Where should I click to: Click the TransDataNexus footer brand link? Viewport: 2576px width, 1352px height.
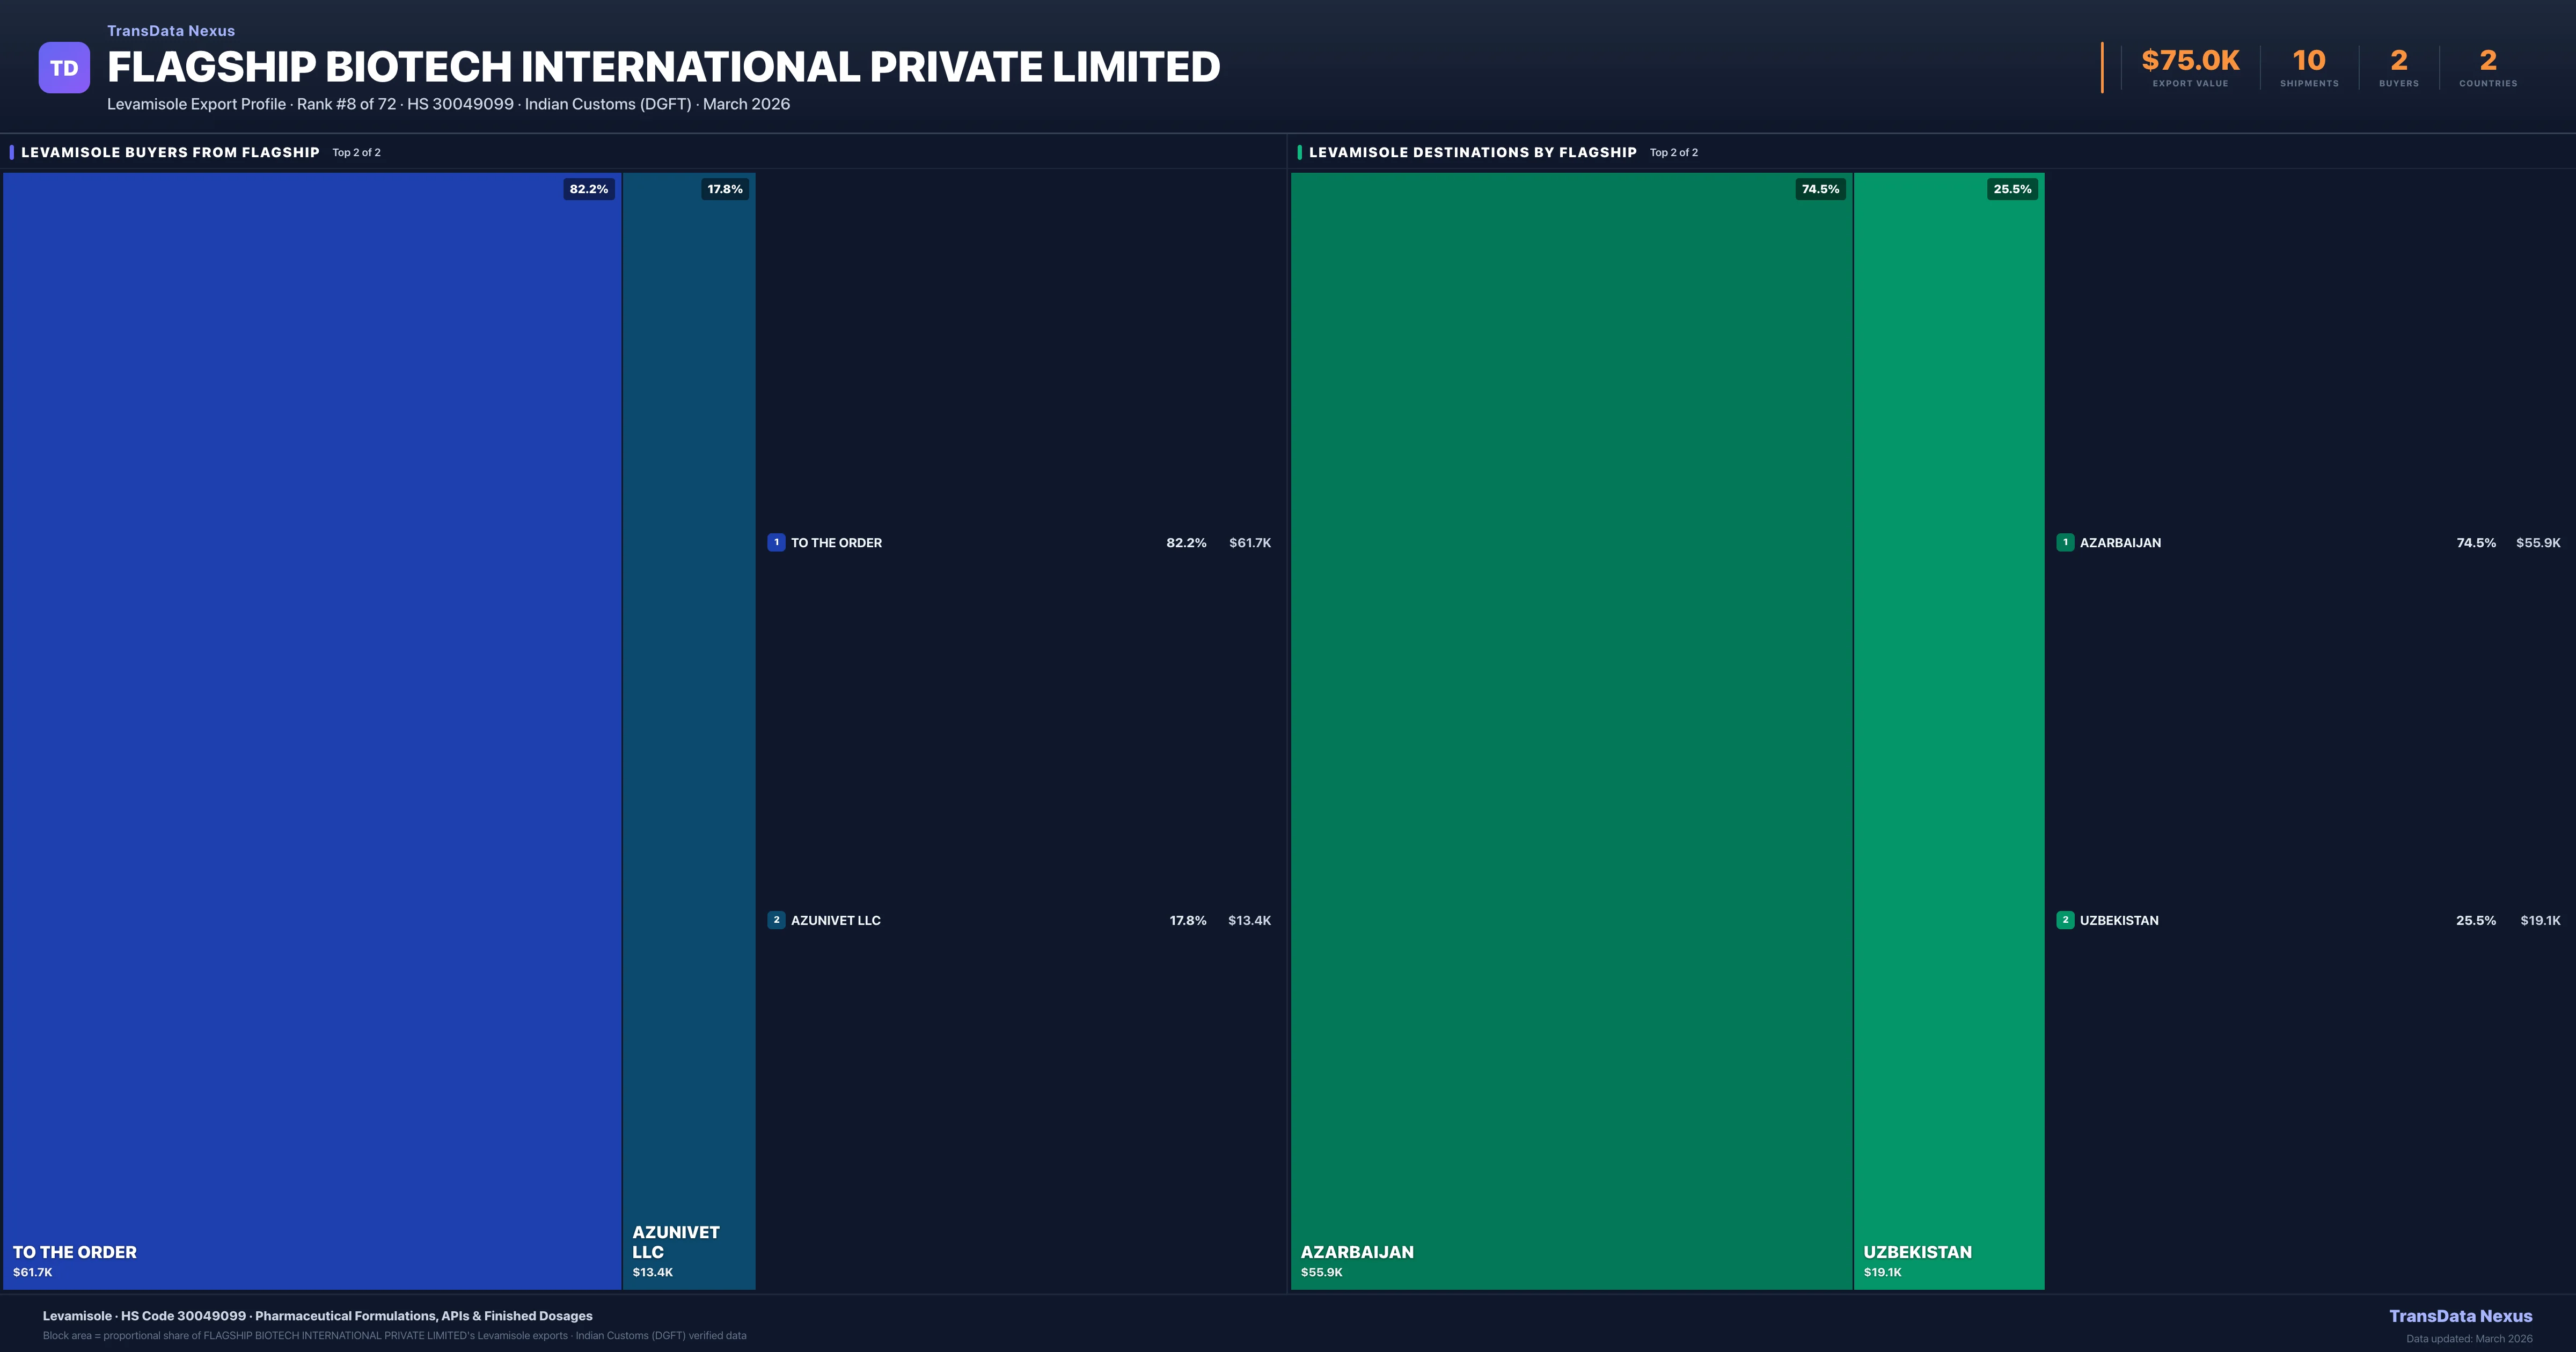coord(2460,1316)
